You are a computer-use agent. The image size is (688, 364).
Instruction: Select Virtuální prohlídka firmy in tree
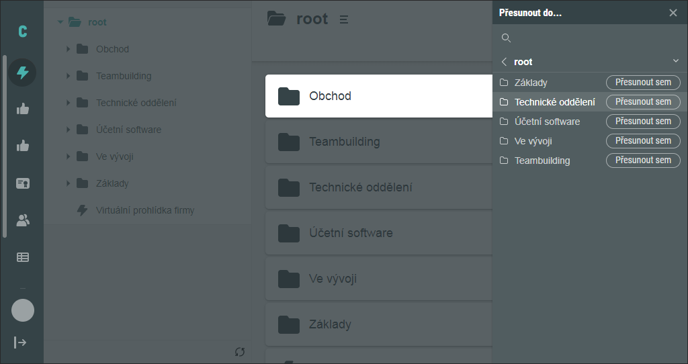[x=145, y=210]
